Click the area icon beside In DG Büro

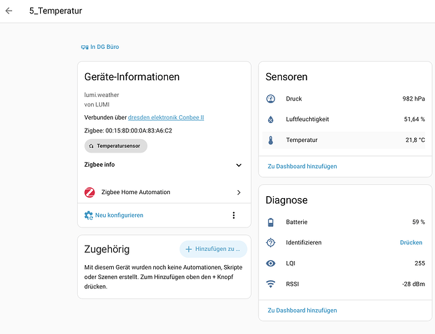click(84, 47)
